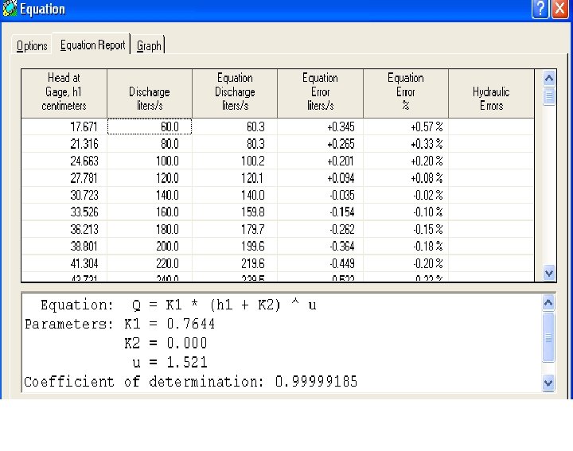Click the Head at Gage column header

[64, 93]
